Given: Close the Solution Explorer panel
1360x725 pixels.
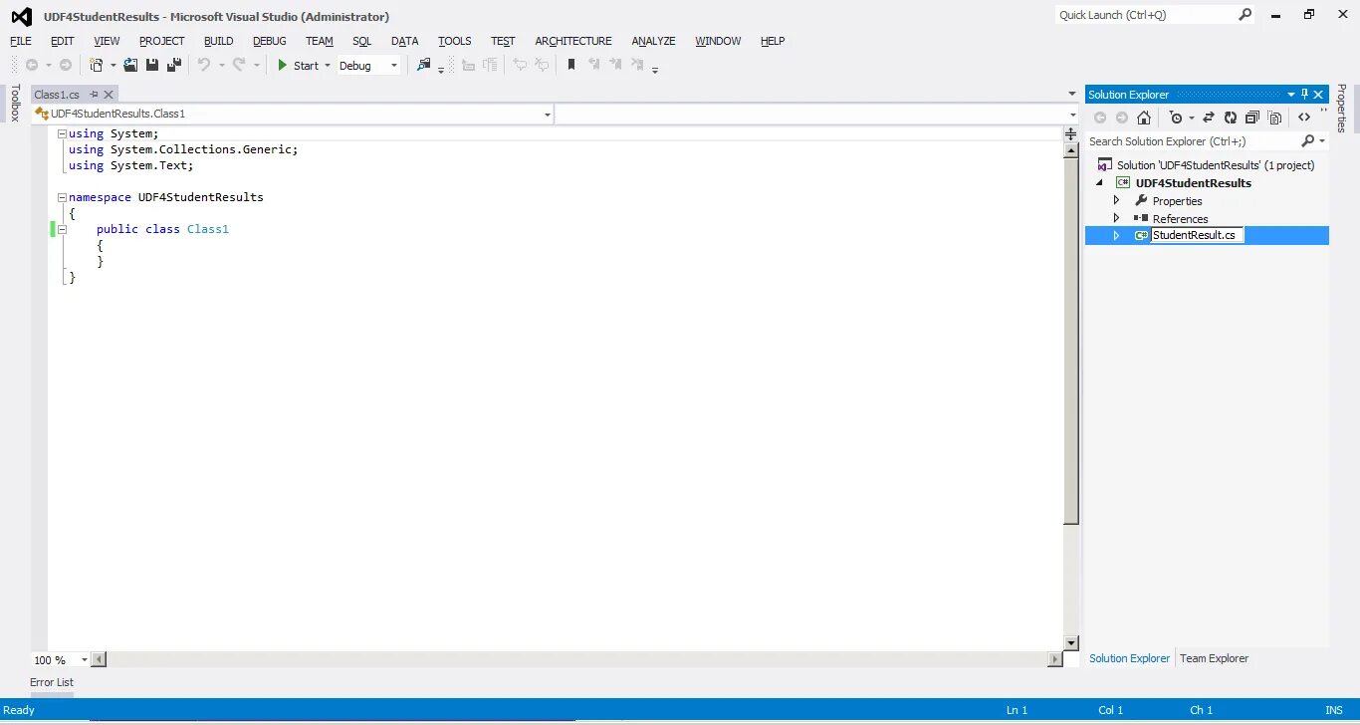Looking at the screenshot, I should coord(1319,94).
